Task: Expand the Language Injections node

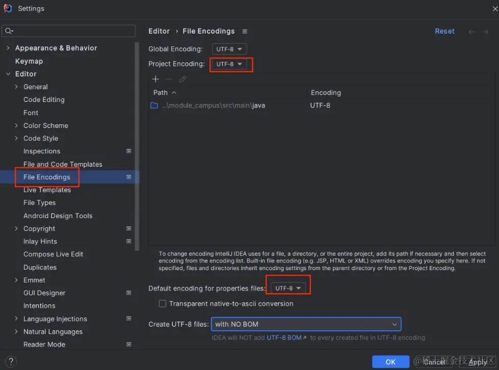Action: tap(16, 319)
